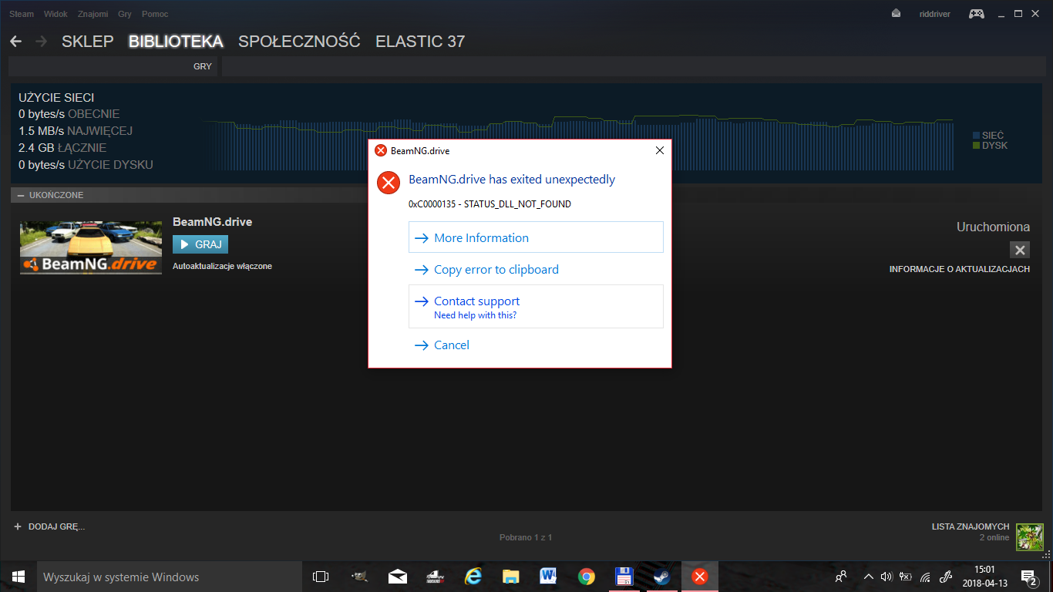Viewport: 1053px width, 592px height.
Task: Open the Widok menu
Action: (x=56, y=14)
